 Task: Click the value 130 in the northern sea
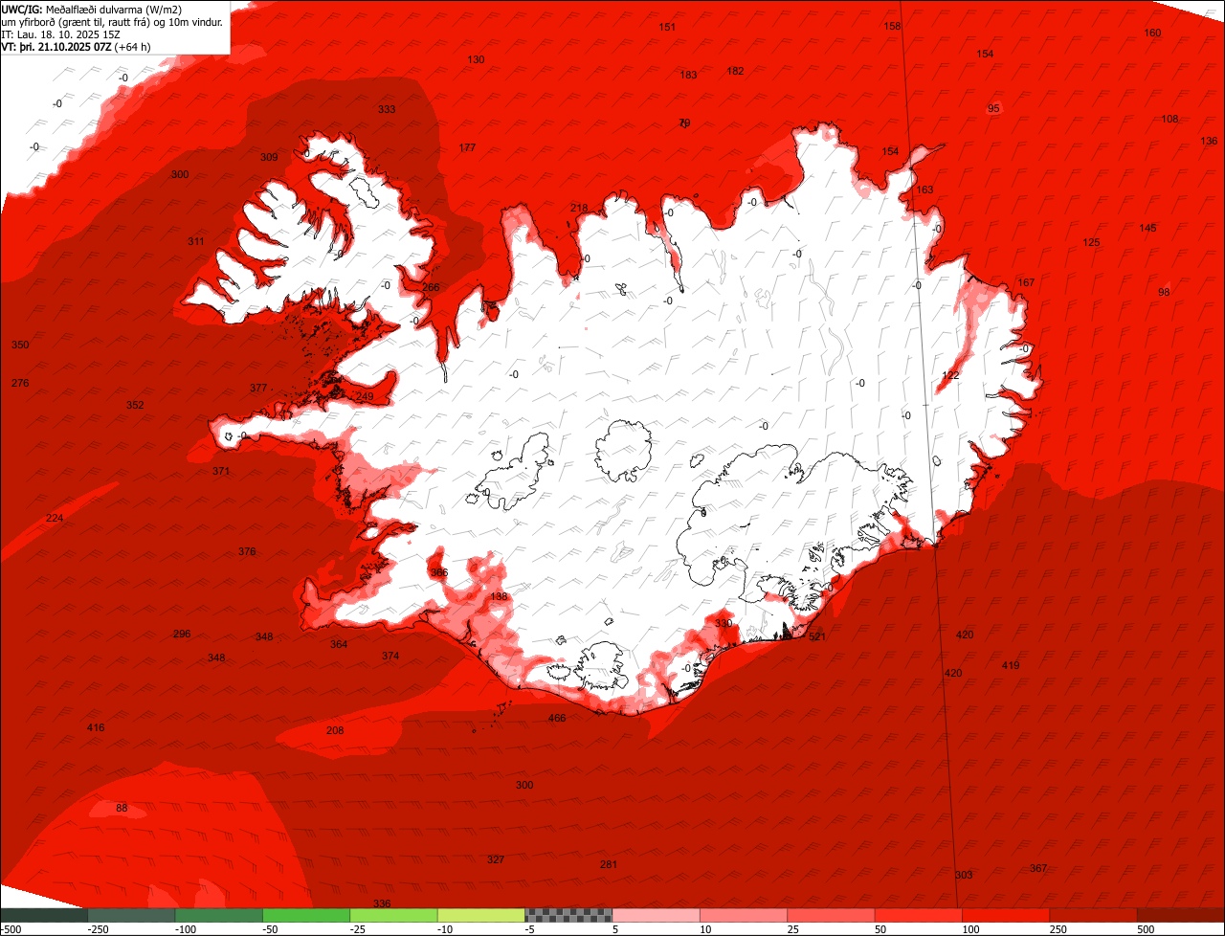pyautogui.click(x=476, y=60)
